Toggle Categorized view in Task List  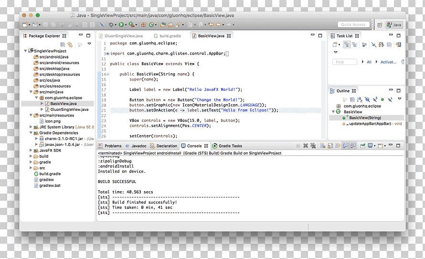pos(347,44)
